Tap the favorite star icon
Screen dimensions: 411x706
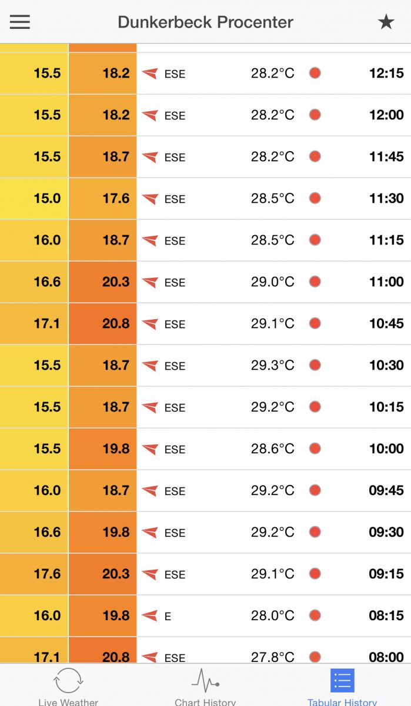(386, 22)
